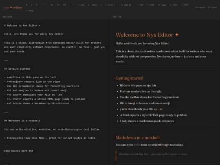The height and width of the screenshot is (165, 220).
Task: Apply strikethrough formatting with the S button
Action: coord(37,5)
